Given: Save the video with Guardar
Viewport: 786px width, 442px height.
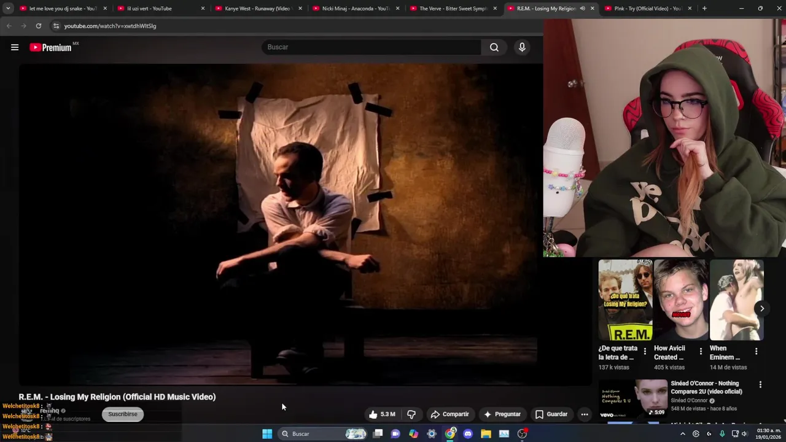Looking at the screenshot, I should (551, 414).
